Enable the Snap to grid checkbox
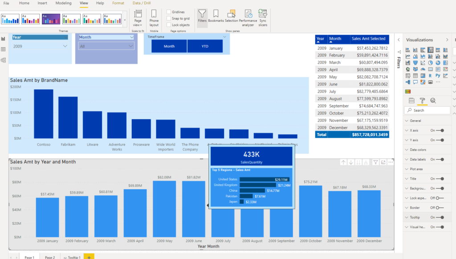Screen dimensions: 456x259 coord(169,18)
